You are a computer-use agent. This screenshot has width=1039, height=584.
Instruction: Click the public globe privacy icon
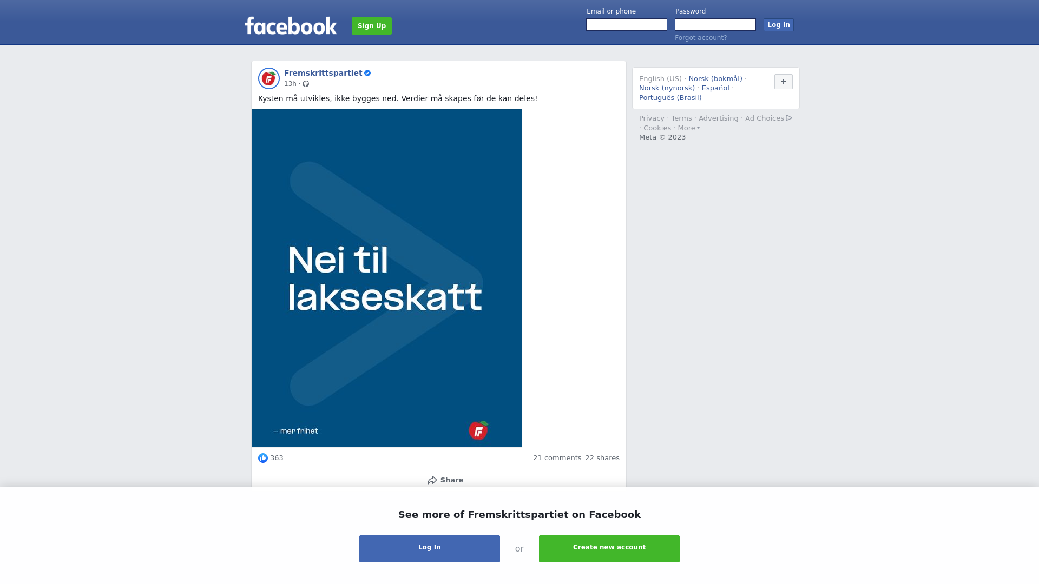click(306, 84)
